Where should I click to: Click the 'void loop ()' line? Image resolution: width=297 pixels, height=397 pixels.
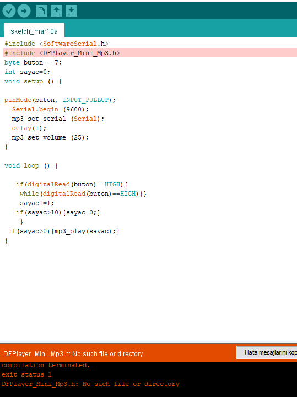(x=31, y=165)
